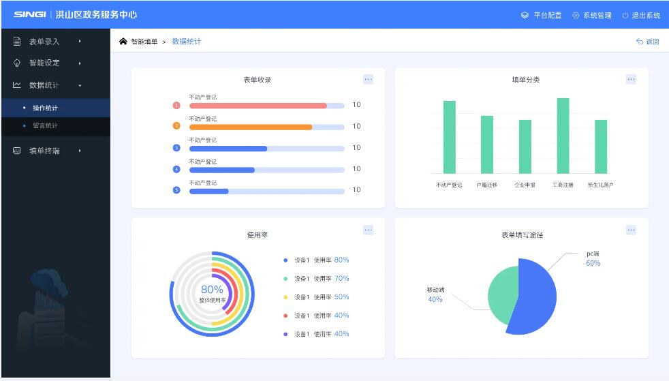
Task: Click the 工商注册 bar in the chart
Action: 563,136
